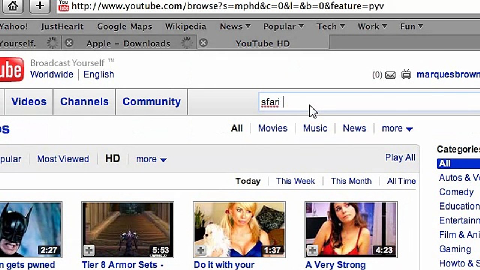Choose the Gaming category

454,249
